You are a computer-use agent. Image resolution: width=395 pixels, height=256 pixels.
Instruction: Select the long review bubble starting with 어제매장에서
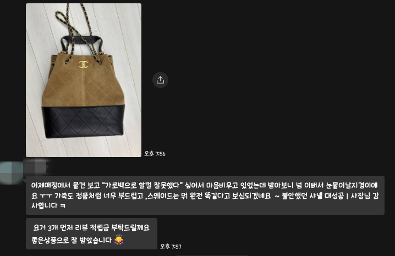click(x=205, y=195)
